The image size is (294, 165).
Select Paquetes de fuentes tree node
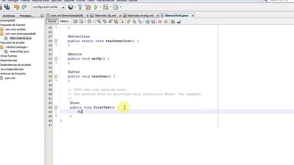(x=12, y=25)
